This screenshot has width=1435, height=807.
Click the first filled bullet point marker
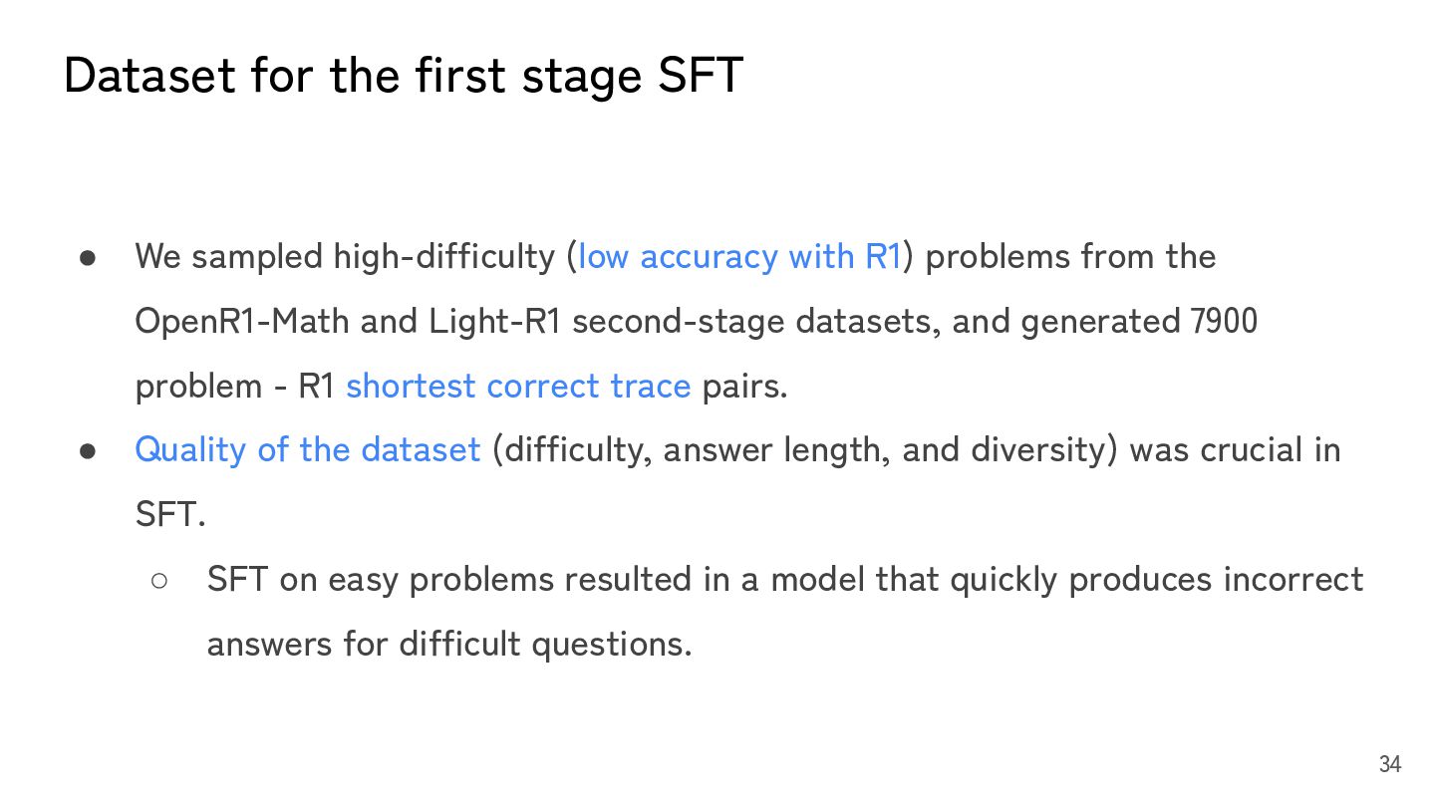(88, 258)
